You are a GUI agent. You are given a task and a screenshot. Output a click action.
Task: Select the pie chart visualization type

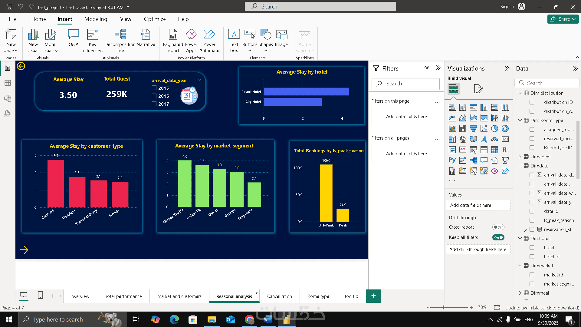(494, 129)
